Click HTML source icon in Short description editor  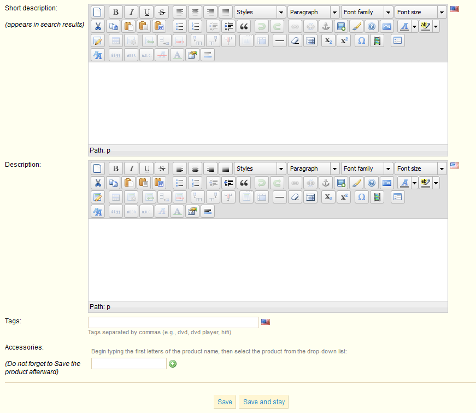tap(387, 26)
